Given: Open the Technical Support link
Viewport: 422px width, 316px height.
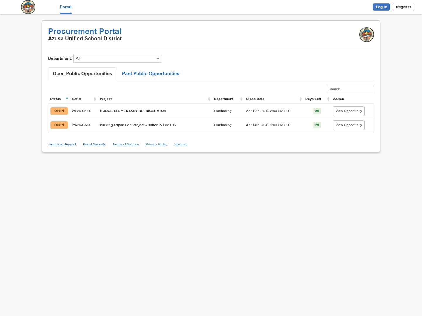Looking at the screenshot, I should pyautogui.click(x=62, y=144).
